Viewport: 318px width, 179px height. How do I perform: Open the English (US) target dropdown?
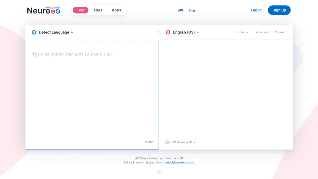186,32
